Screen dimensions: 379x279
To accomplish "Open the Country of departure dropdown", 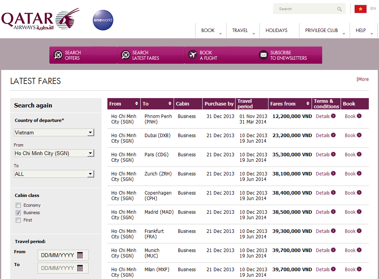I will tap(91, 133).
